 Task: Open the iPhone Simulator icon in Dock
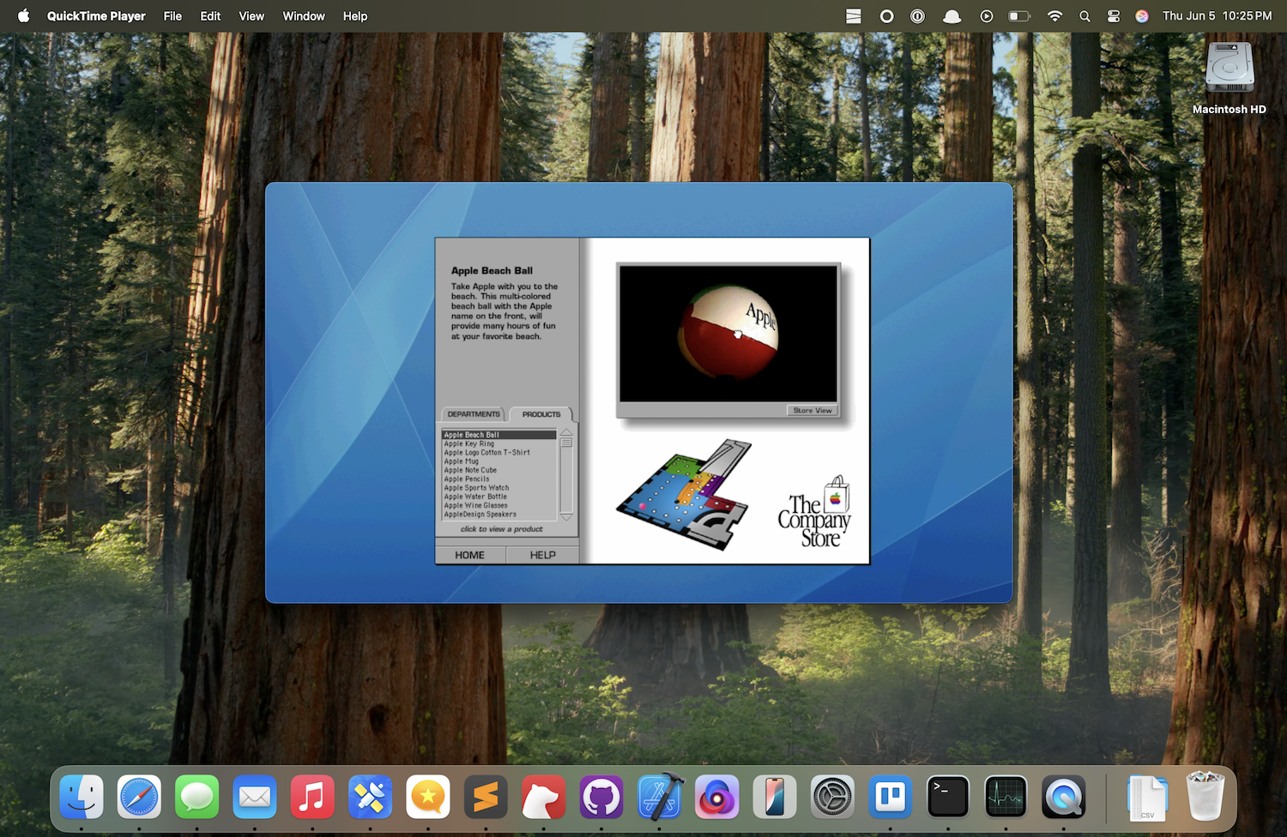pos(775,797)
